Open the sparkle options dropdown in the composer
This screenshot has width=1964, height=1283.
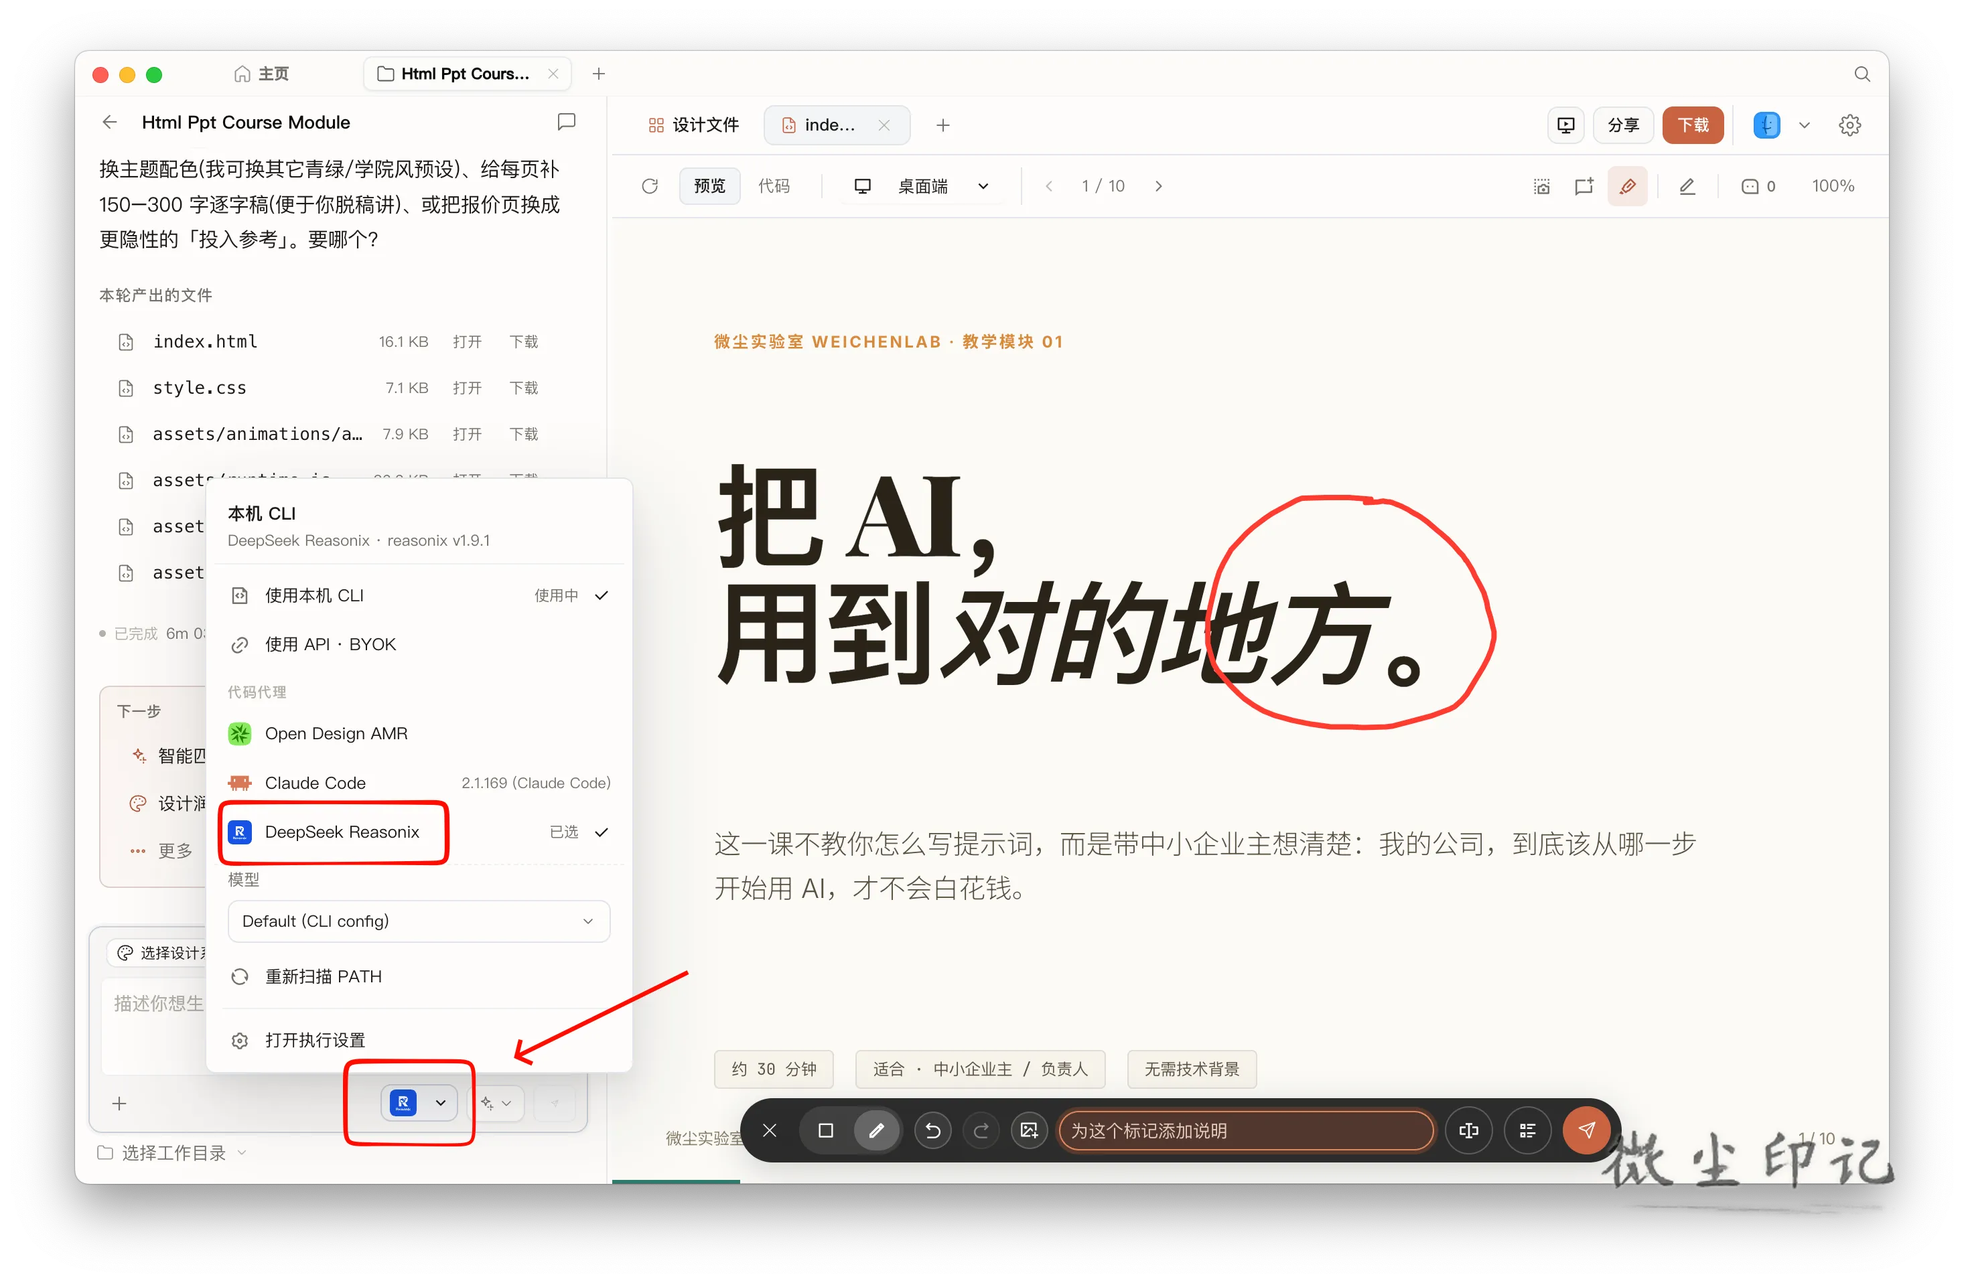tap(497, 1103)
